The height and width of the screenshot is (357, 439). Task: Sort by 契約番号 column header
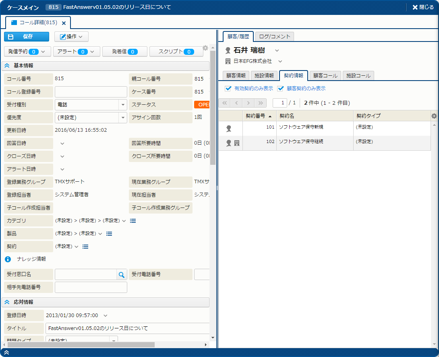coord(255,116)
